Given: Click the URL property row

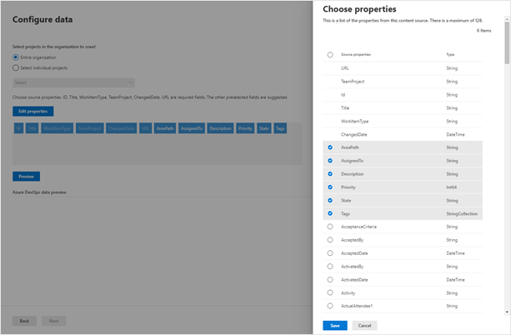Looking at the screenshot, I should (403, 68).
